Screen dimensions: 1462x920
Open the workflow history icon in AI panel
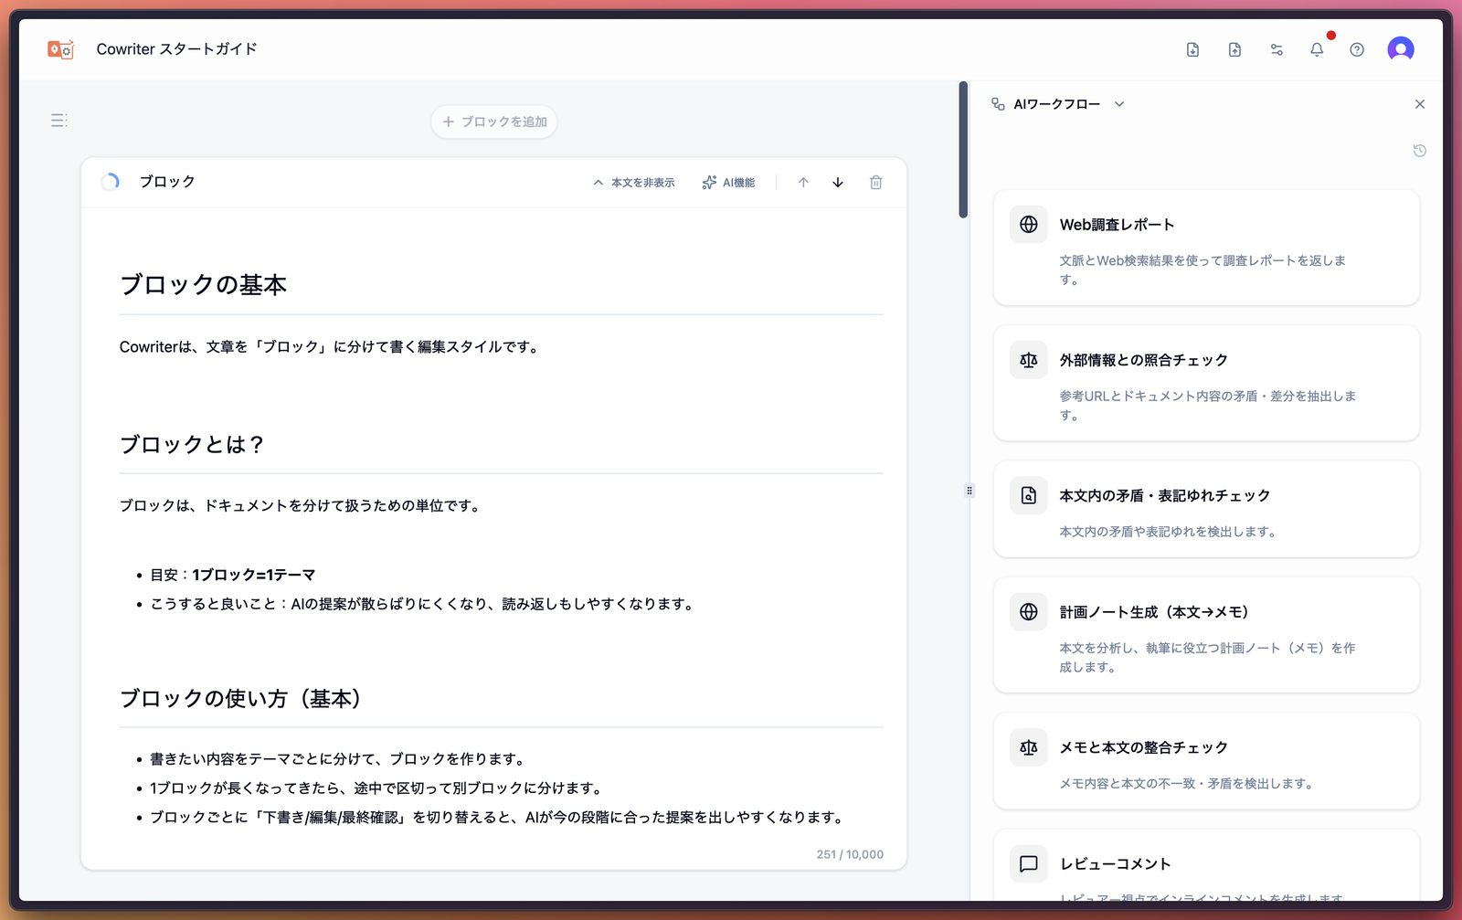click(1418, 149)
